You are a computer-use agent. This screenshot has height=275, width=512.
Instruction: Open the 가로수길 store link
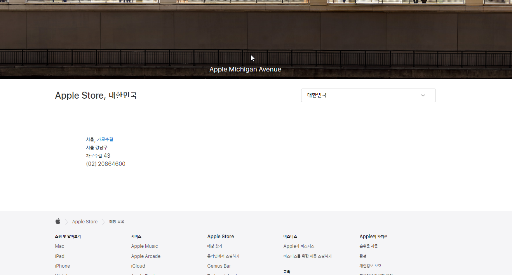tap(105, 139)
